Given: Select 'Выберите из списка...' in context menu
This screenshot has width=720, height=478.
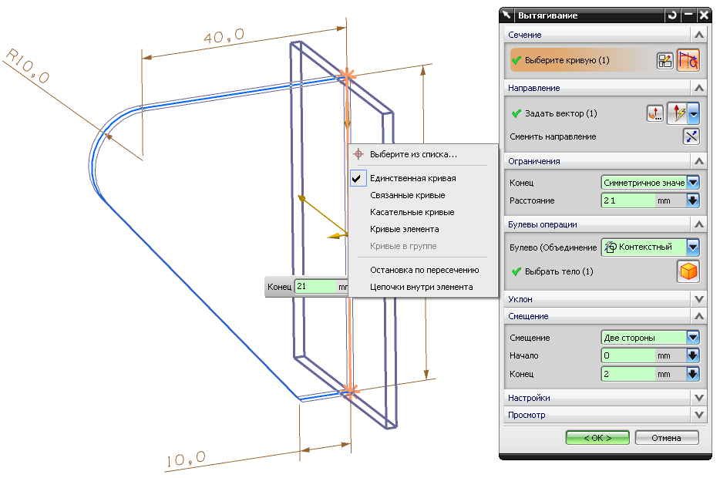Looking at the screenshot, I should [x=413, y=154].
